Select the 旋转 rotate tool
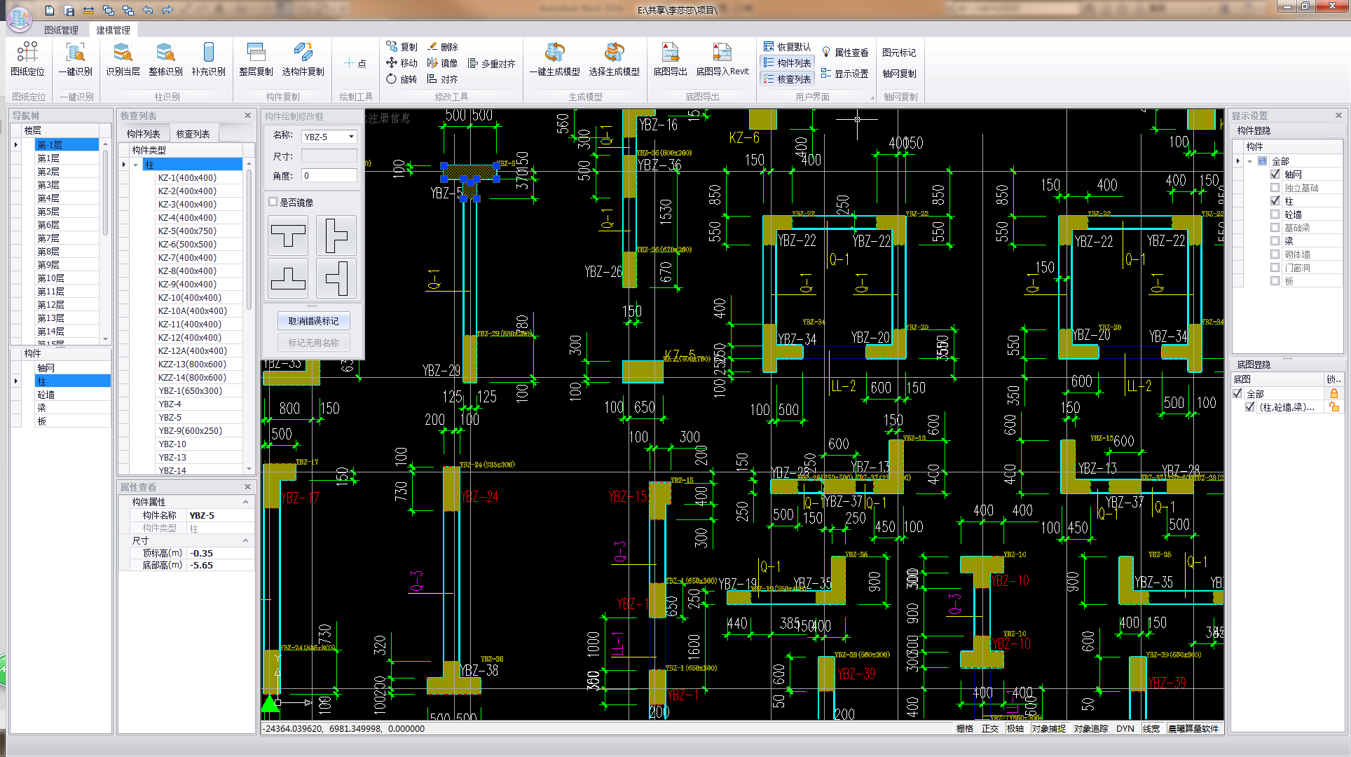The height and width of the screenshot is (757, 1351). tap(402, 79)
